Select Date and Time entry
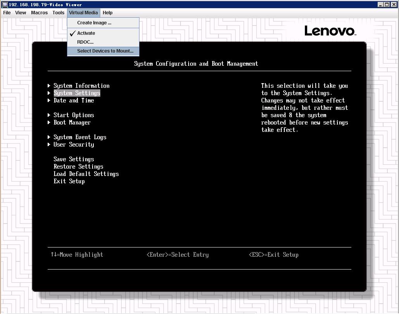This screenshot has width=399, height=314. [x=74, y=101]
